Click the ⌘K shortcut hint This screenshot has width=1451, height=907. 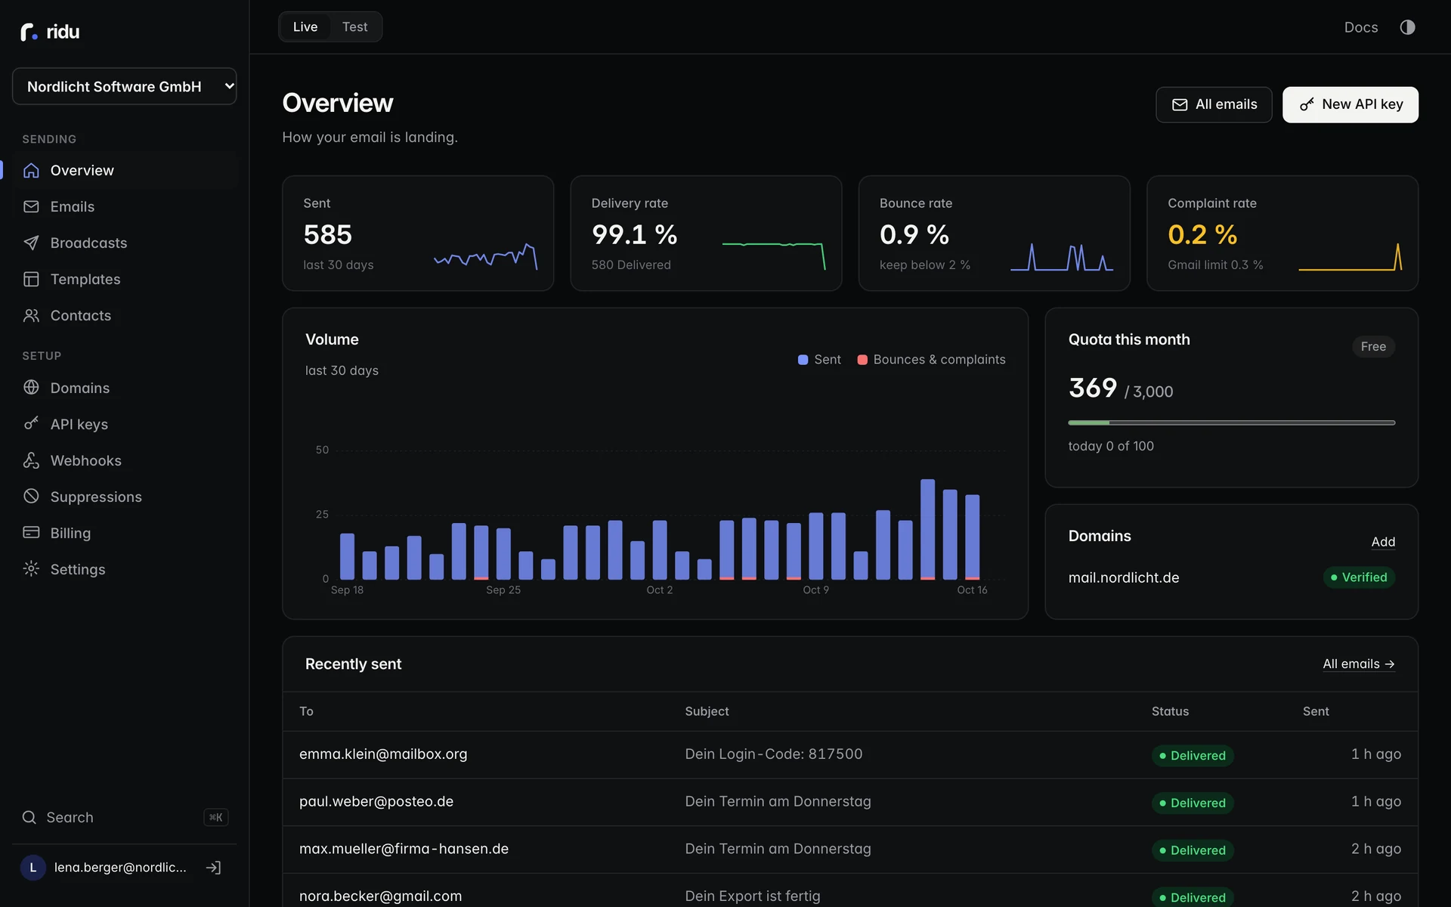tap(215, 817)
